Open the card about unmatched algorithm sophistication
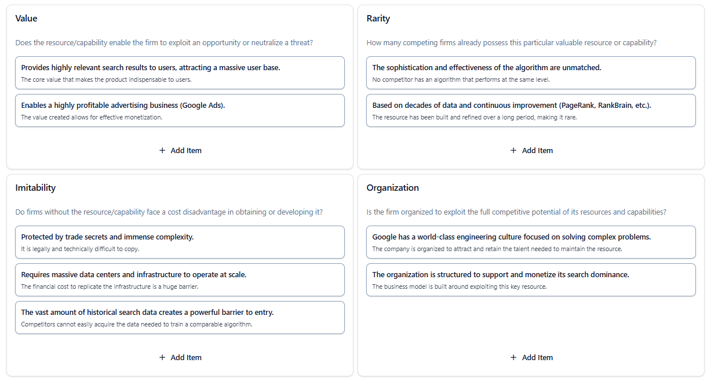Image resolution: width=711 pixels, height=381 pixels. (x=531, y=72)
